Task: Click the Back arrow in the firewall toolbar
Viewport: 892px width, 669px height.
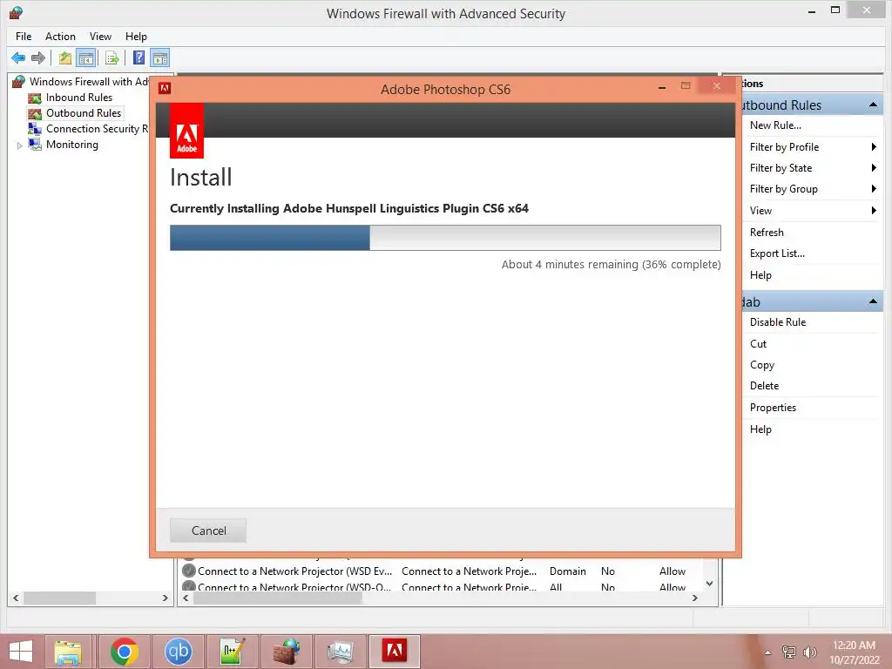Action: (x=18, y=57)
